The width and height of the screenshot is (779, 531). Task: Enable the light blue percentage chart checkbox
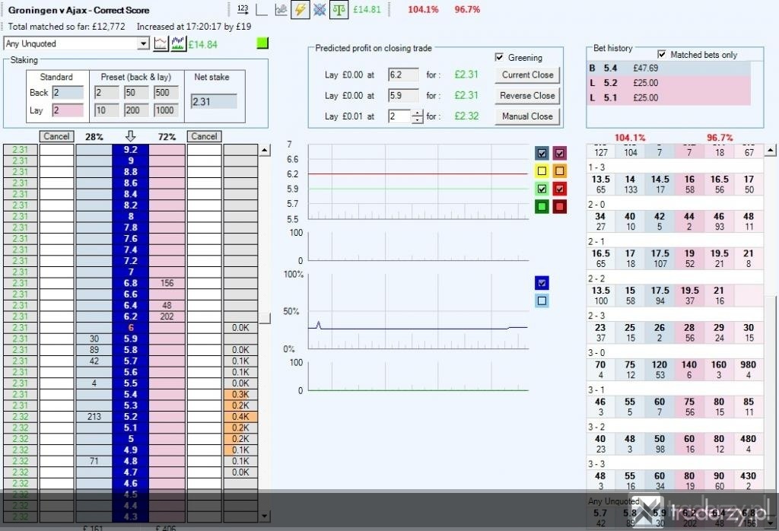pos(542,300)
